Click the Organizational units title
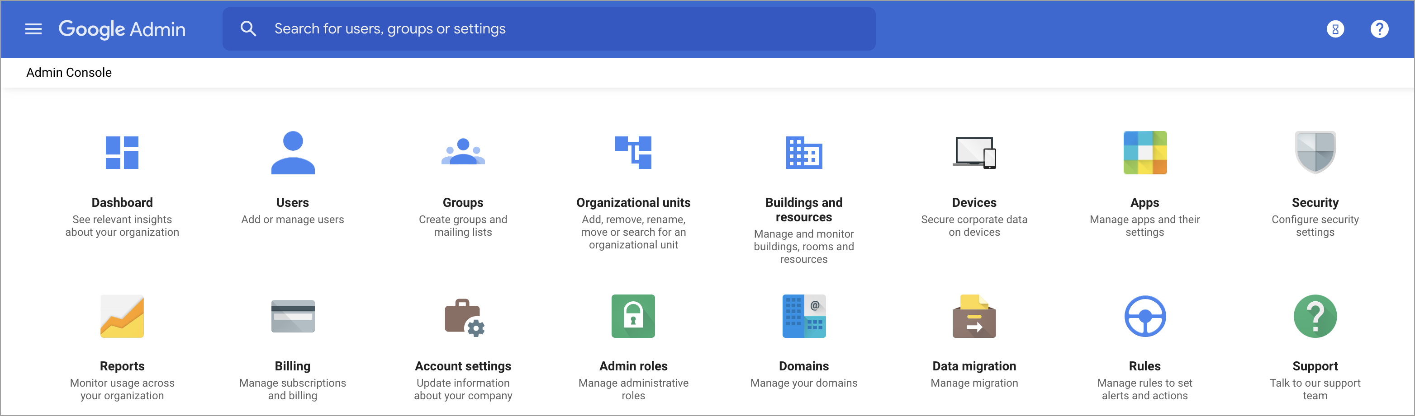Image resolution: width=1415 pixels, height=416 pixels. 633,202
